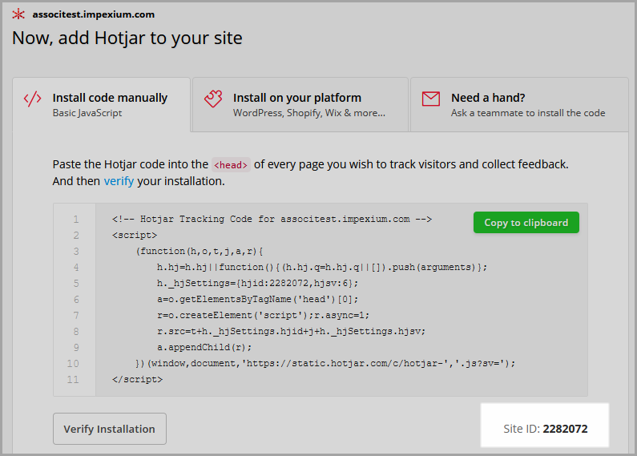Click the Hotjar Tracking Code comment line
Screen dimensions: 637x456
click(272, 220)
